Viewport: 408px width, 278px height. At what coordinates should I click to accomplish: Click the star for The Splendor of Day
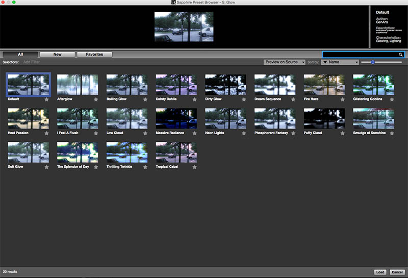point(96,167)
